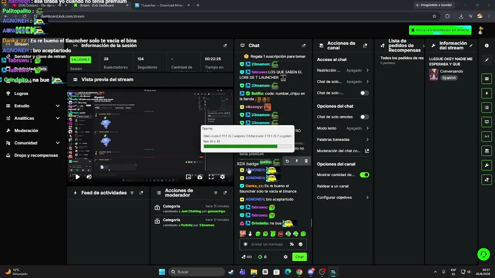
Task: Filter the Feed de actividades list
Action: [x=132, y=193]
